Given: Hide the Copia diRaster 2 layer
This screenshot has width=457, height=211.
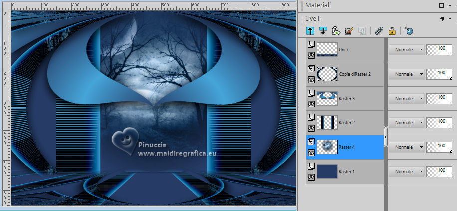Looking at the screenshot, I should [x=311, y=79].
